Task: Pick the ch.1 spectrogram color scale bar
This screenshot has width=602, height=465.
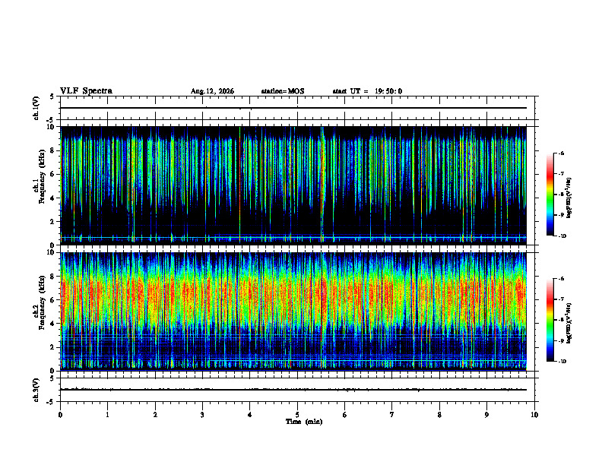Action: [x=550, y=195]
